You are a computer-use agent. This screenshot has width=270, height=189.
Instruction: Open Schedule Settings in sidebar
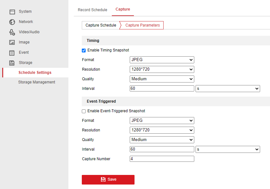click(x=35, y=73)
